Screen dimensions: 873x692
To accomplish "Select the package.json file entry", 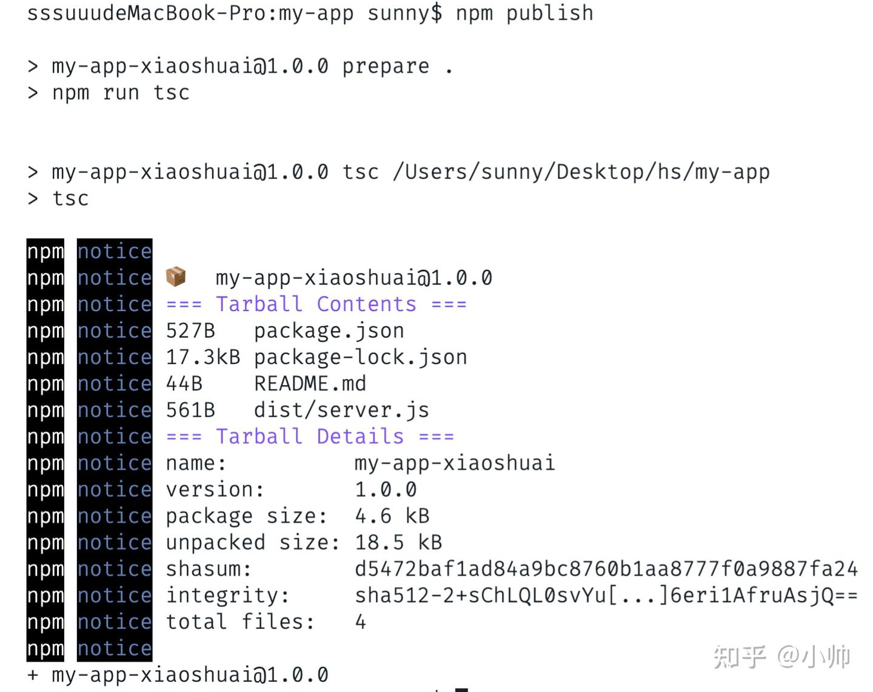I will (x=328, y=331).
